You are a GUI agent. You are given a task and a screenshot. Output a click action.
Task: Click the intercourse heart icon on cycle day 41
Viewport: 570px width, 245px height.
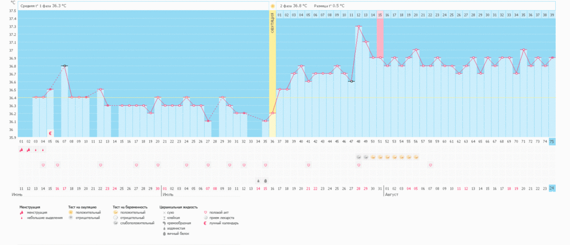point(308,165)
